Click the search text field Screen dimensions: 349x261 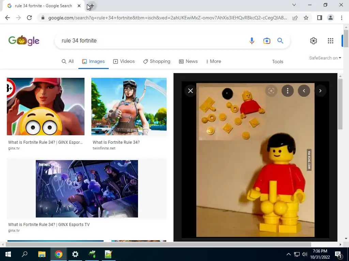pyautogui.click(x=151, y=41)
